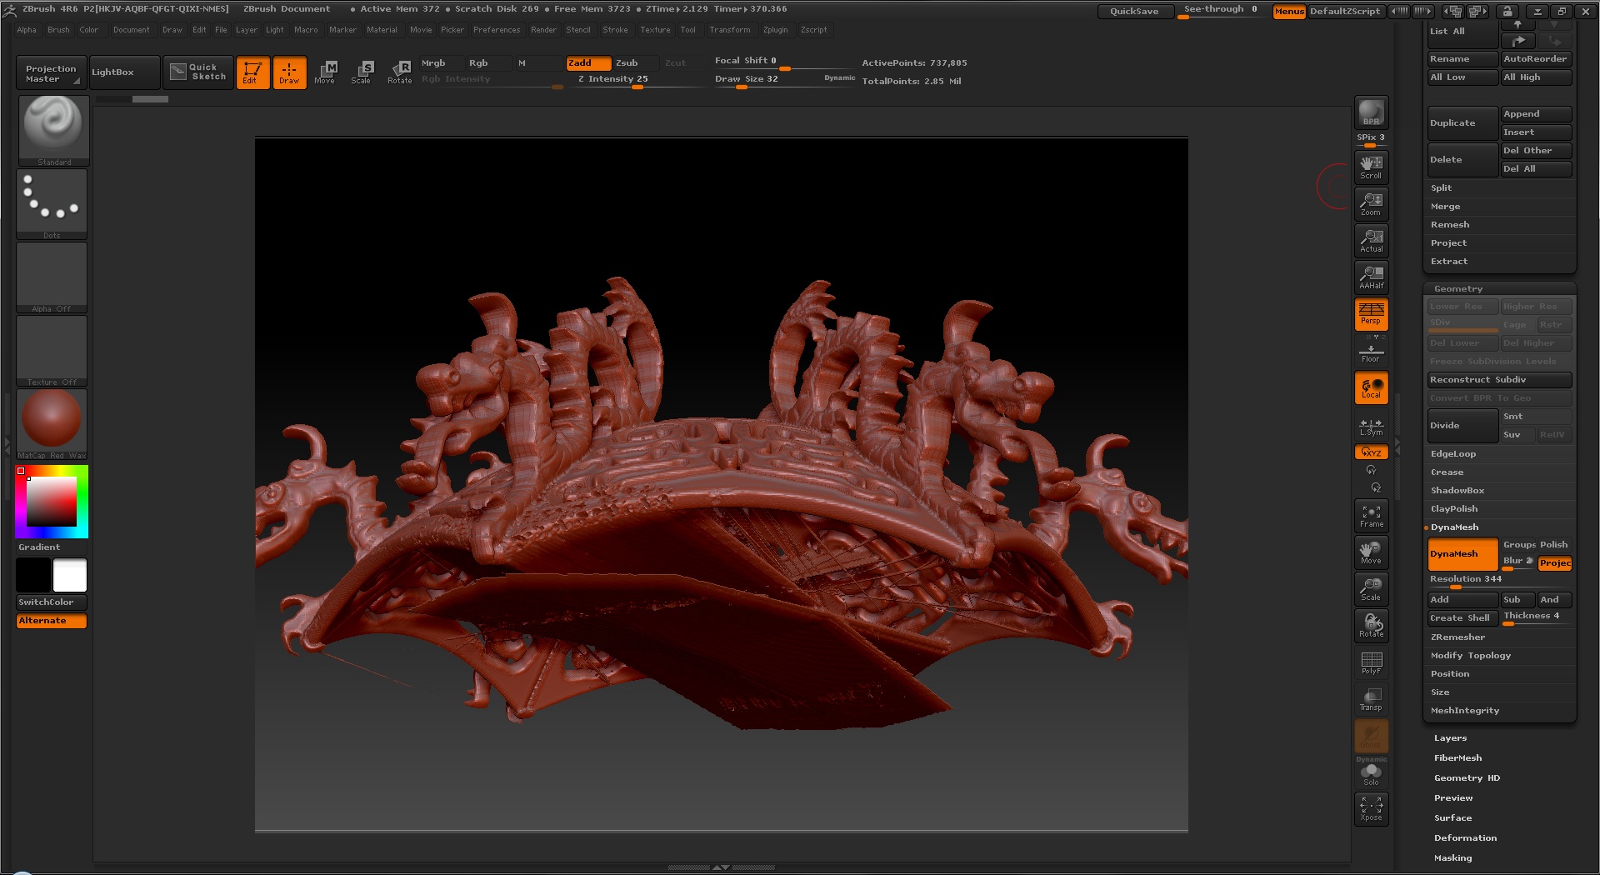Select the Zoom canvas tool
The height and width of the screenshot is (875, 1600).
coord(1371,203)
